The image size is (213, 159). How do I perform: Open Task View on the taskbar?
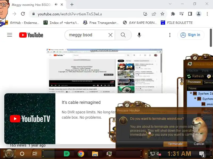35,154
